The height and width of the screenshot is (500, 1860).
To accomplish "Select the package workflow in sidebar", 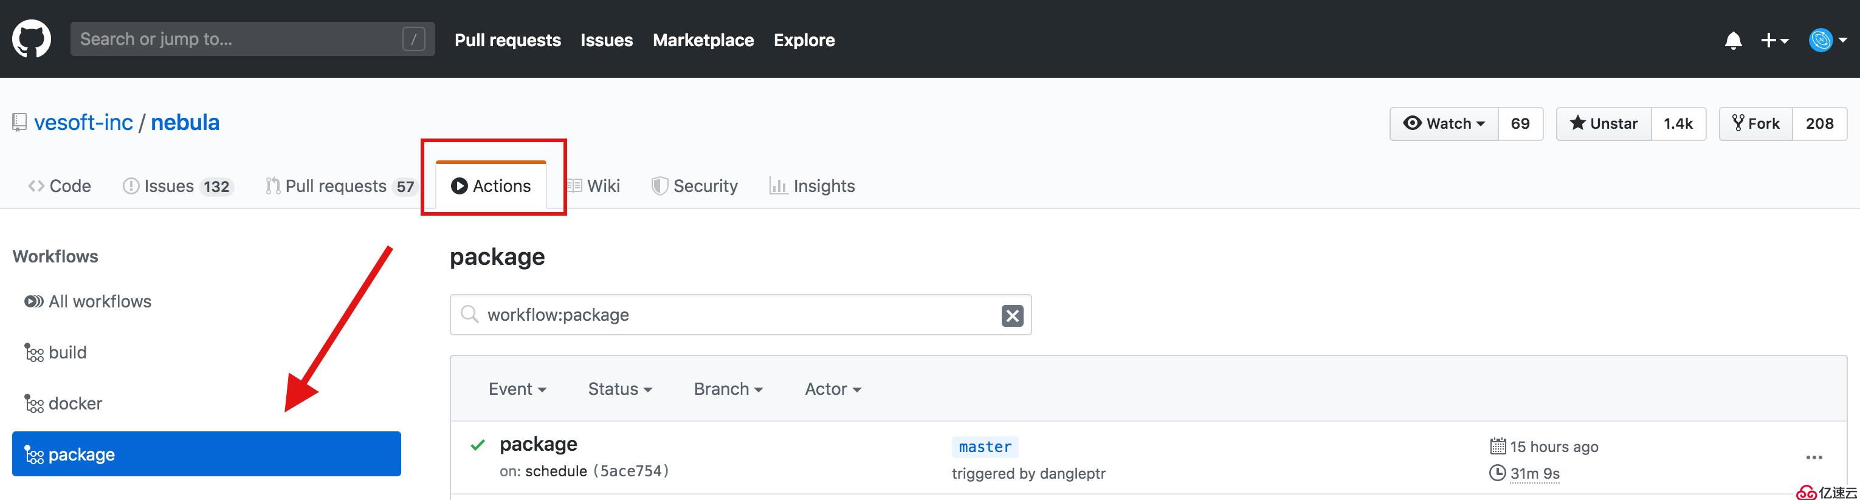I will click(207, 454).
